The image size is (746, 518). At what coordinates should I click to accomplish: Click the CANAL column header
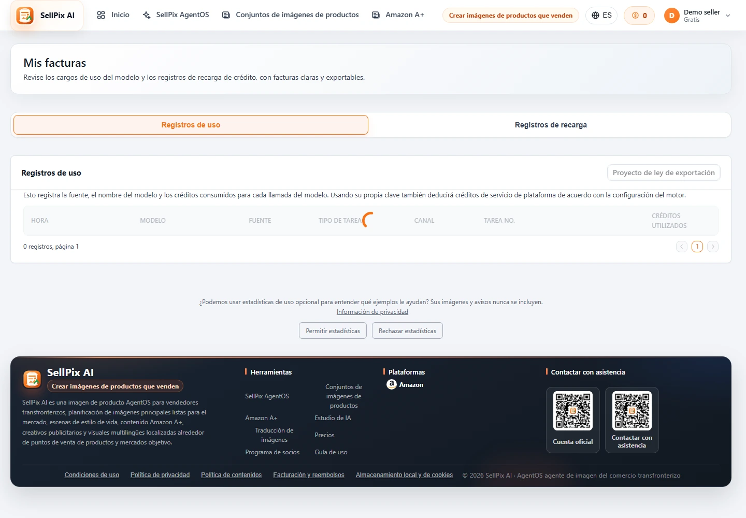pyautogui.click(x=424, y=221)
